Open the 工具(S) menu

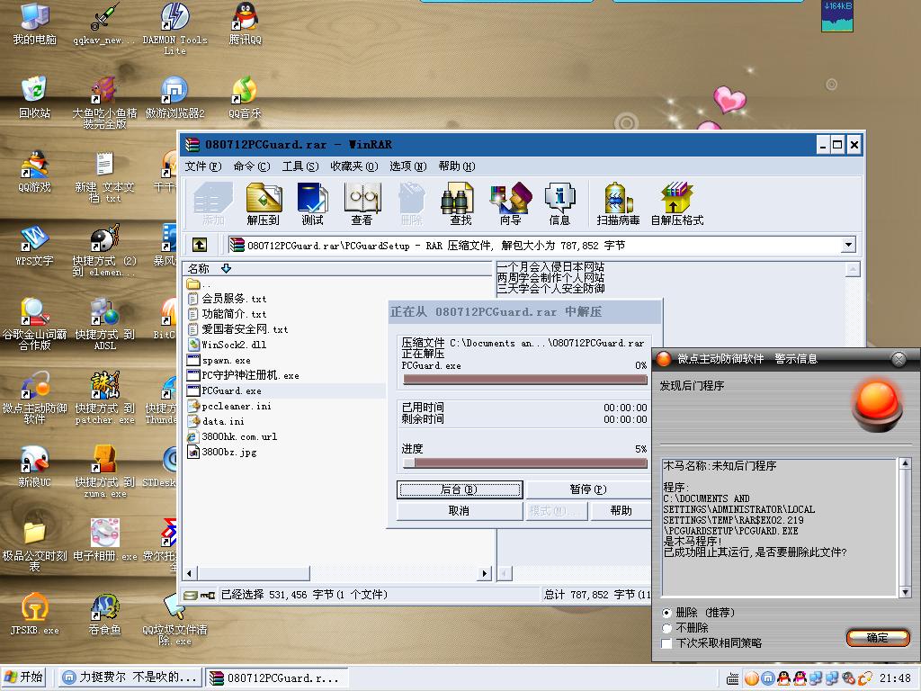300,166
